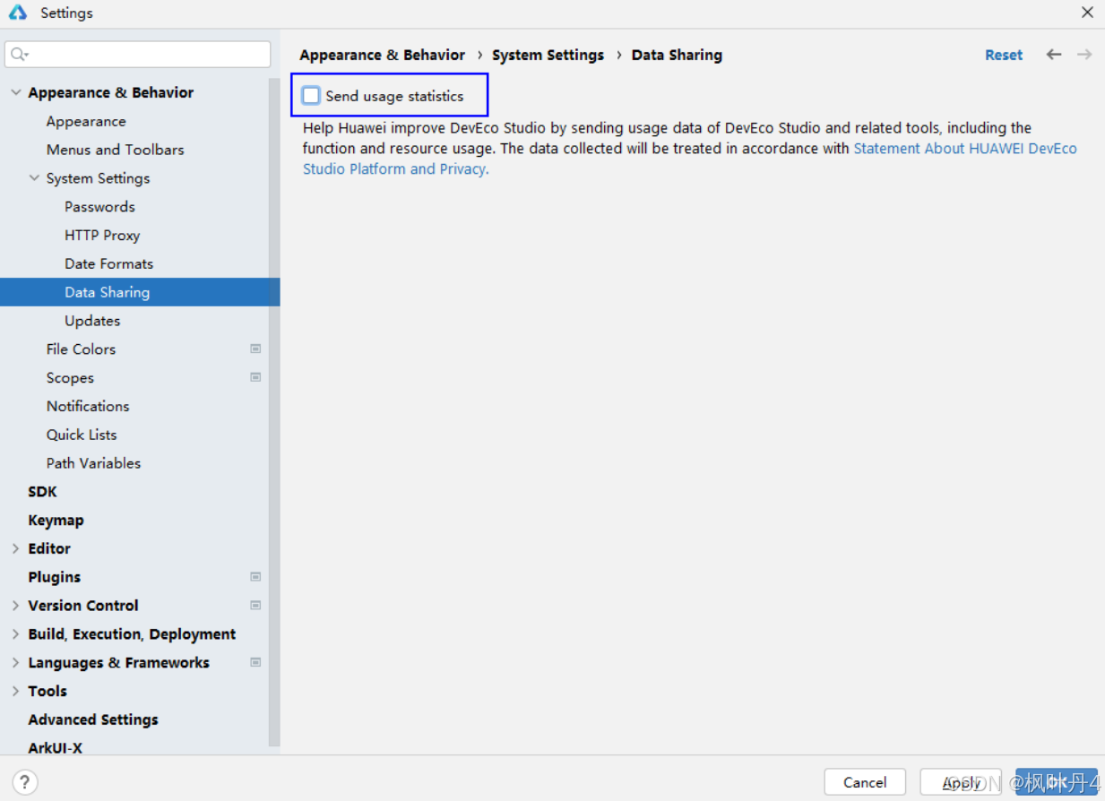Open Menus and Toolbars settings
The width and height of the screenshot is (1105, 801).
116,150
